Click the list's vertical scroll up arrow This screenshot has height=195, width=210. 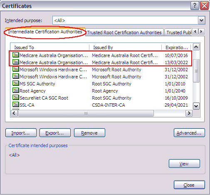pos(196,47)
